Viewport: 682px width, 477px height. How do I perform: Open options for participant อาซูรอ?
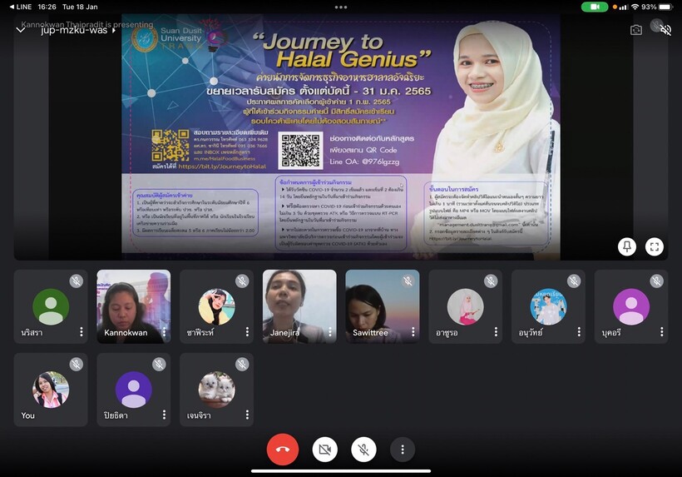point(496,332)
